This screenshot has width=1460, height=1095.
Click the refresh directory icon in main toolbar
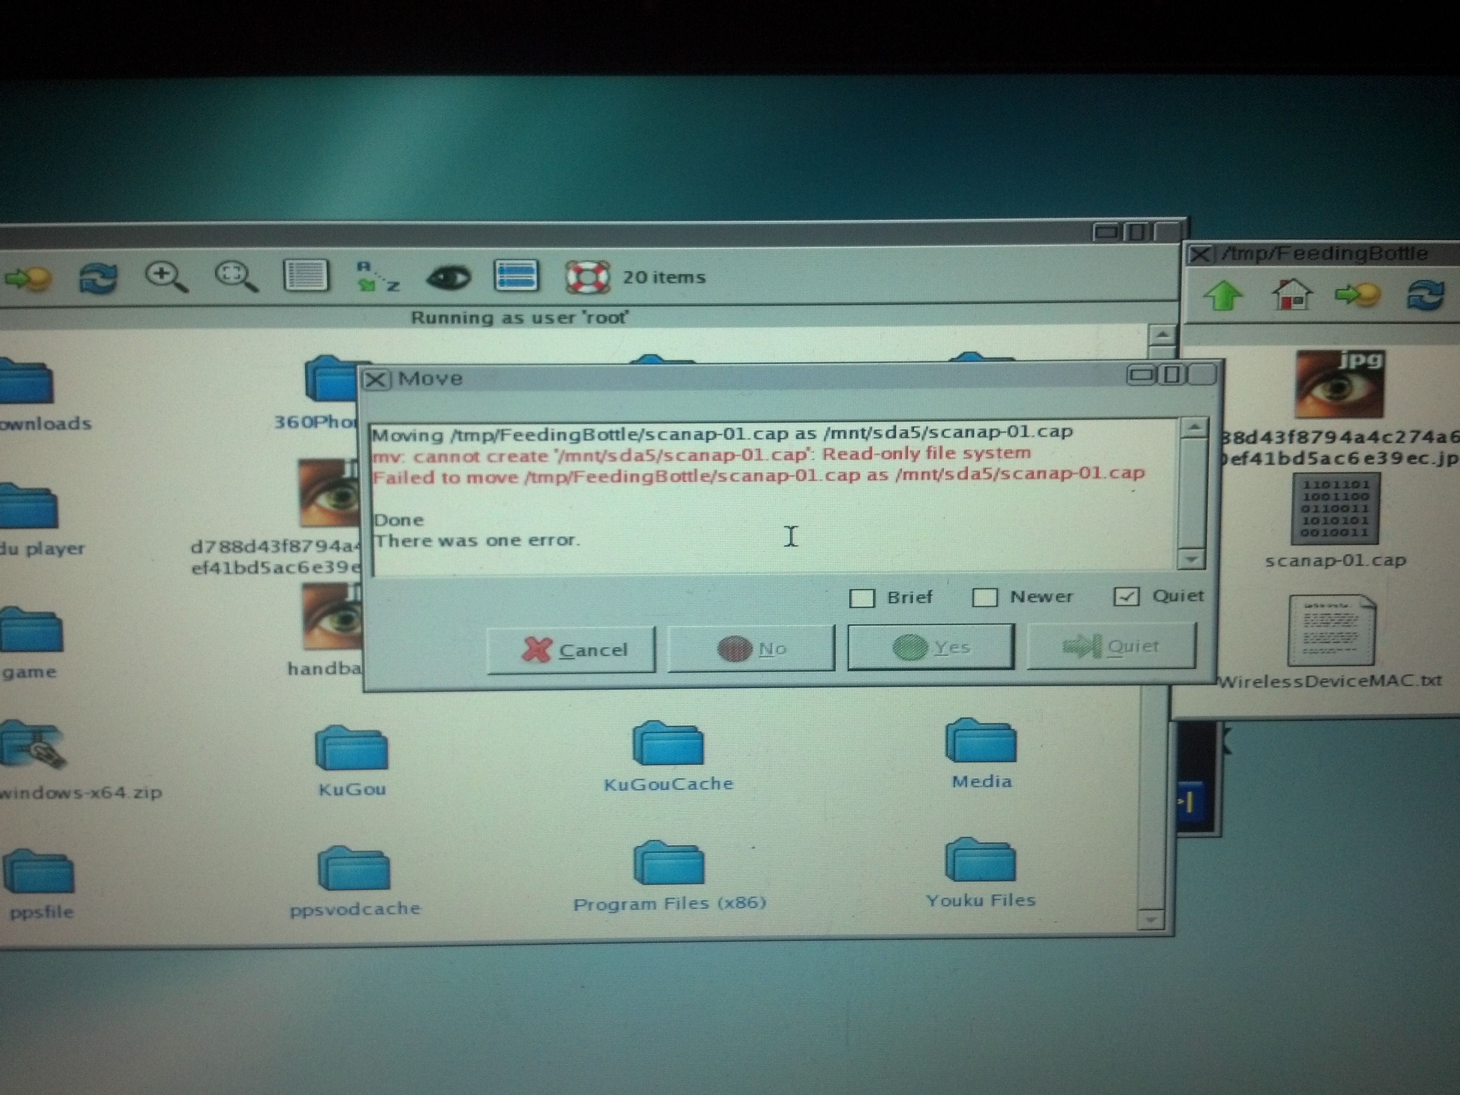point(98,278)
